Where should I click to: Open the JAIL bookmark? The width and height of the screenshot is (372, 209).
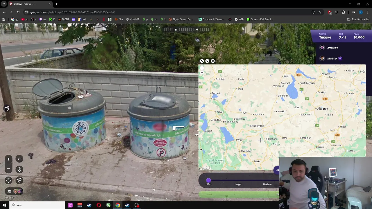click(82, 19)
